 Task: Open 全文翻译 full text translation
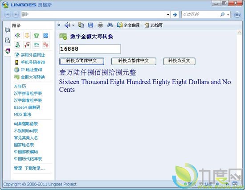(128, 25)
